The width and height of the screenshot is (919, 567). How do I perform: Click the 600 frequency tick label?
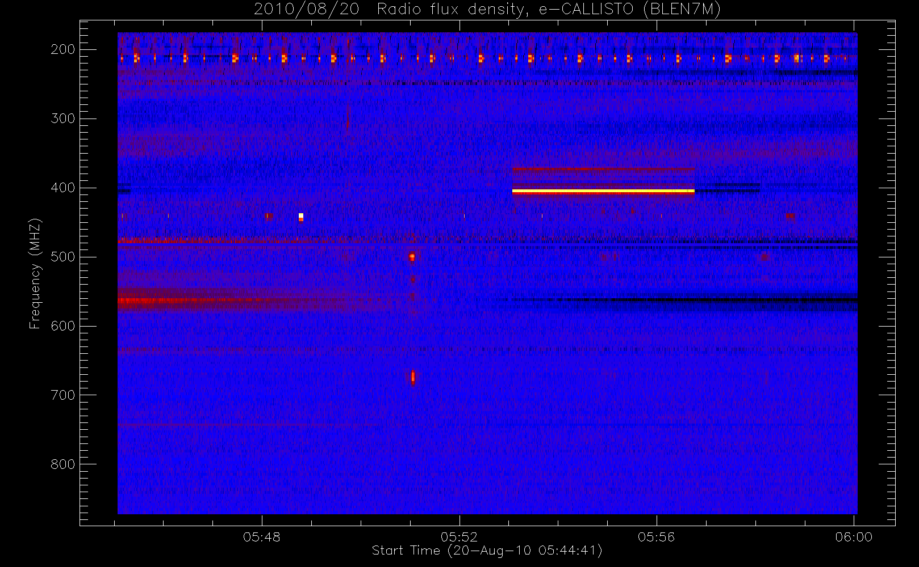tap(63, 326)
